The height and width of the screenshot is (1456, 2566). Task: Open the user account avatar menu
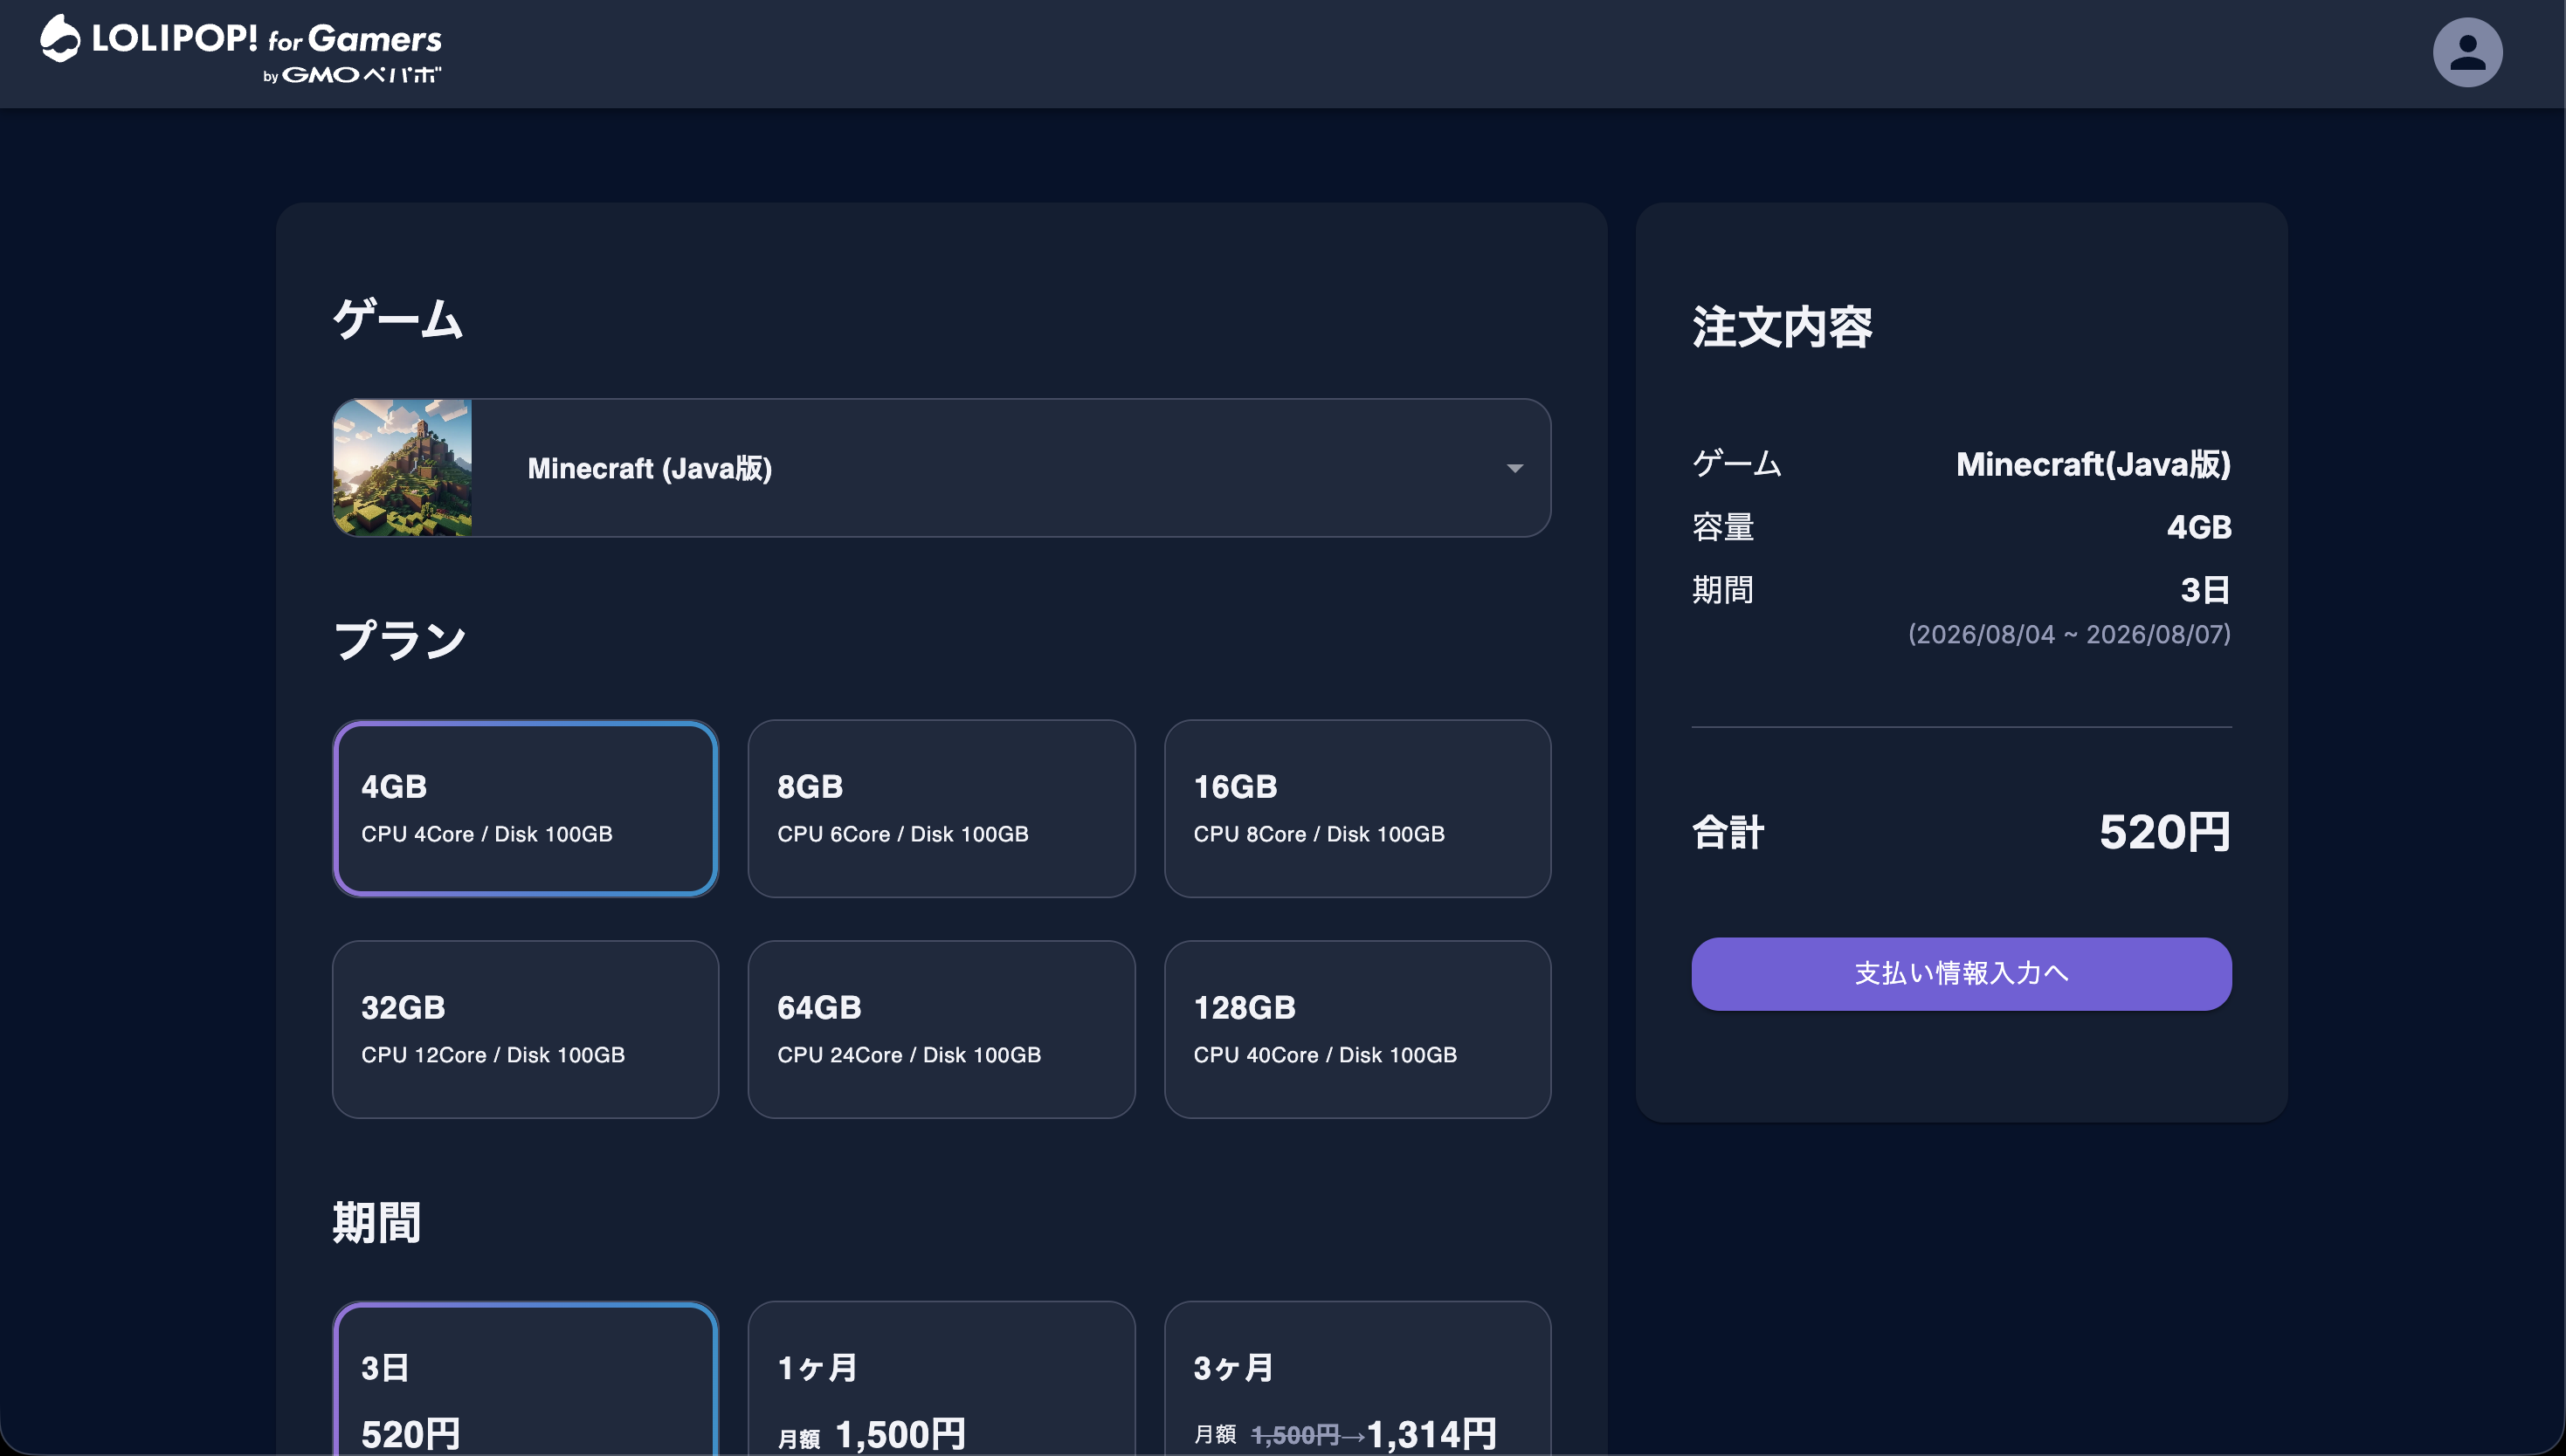tap(2467, 53)
